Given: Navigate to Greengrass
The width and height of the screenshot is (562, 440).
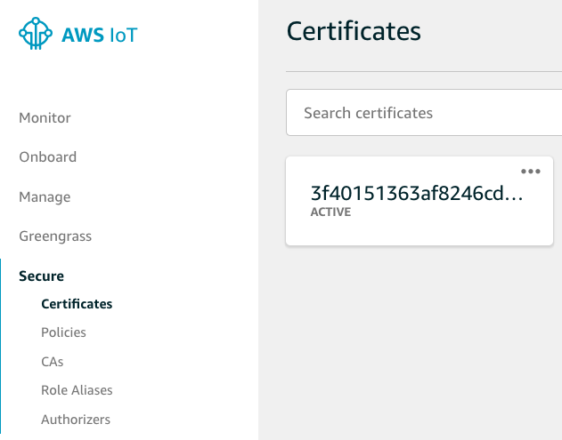Looking at the screenshot, I should tap(55, 236).
